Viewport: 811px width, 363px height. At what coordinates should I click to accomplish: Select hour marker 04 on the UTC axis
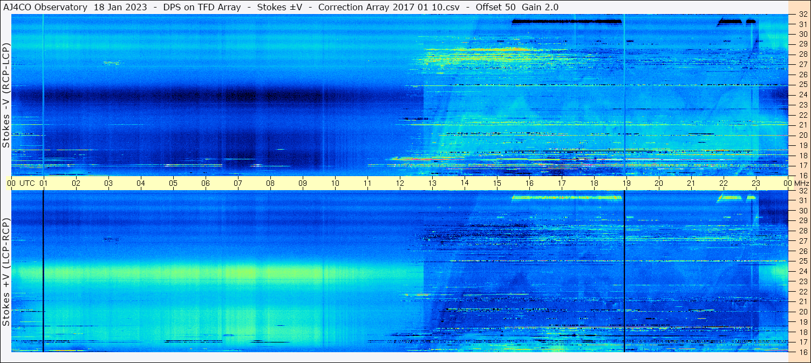(141, 184)
